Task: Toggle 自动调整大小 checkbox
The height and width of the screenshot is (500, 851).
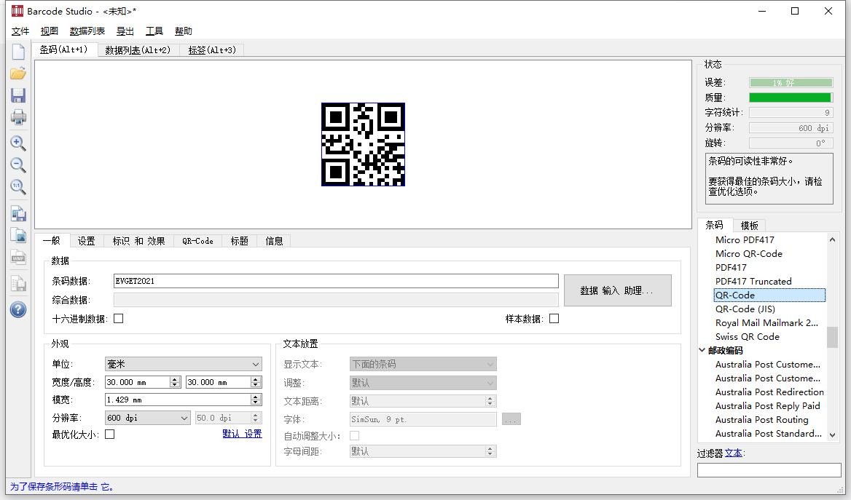Action: 354,435
